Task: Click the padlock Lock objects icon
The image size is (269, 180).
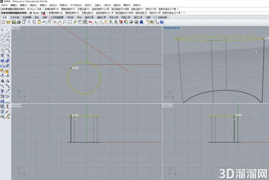Action: pos(116,22)
